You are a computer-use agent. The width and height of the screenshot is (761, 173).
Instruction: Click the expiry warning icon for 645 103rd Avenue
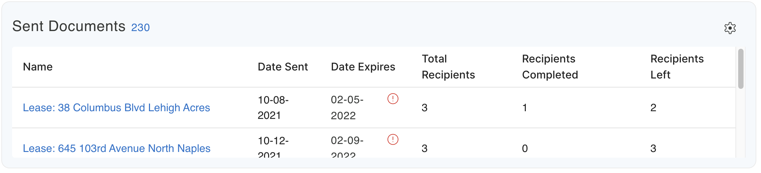point(393,139)
